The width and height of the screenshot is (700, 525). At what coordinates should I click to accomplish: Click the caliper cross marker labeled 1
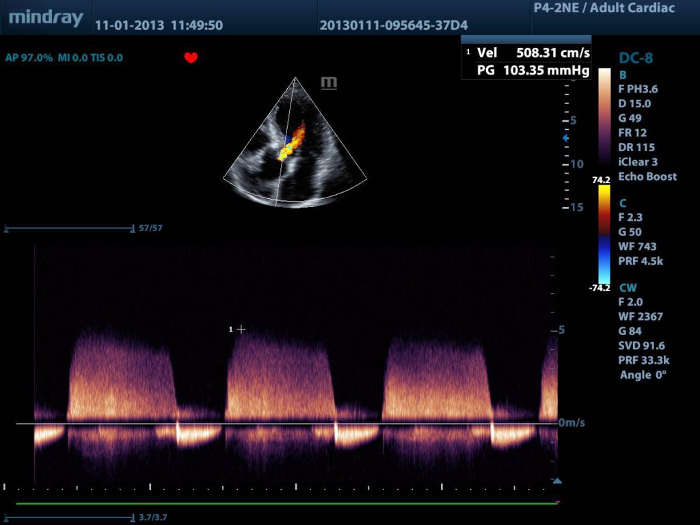pyautogui.click(x=241, y=329)
